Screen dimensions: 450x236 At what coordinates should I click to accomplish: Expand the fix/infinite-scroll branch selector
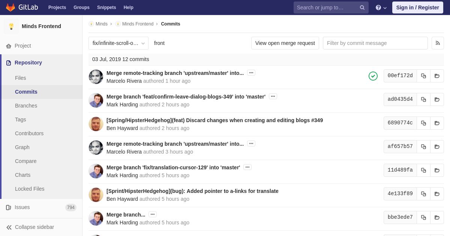[118, 43]
